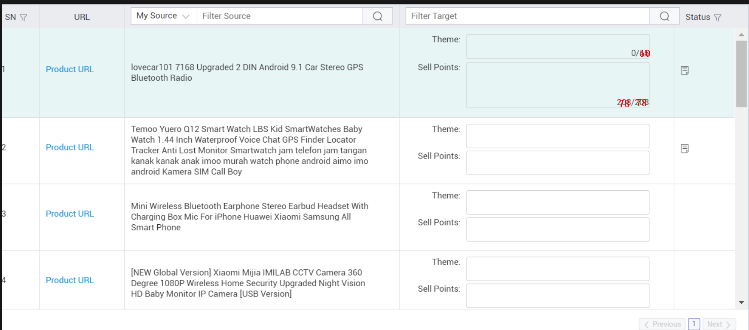Click the Status column filter icon

point(717,18)
